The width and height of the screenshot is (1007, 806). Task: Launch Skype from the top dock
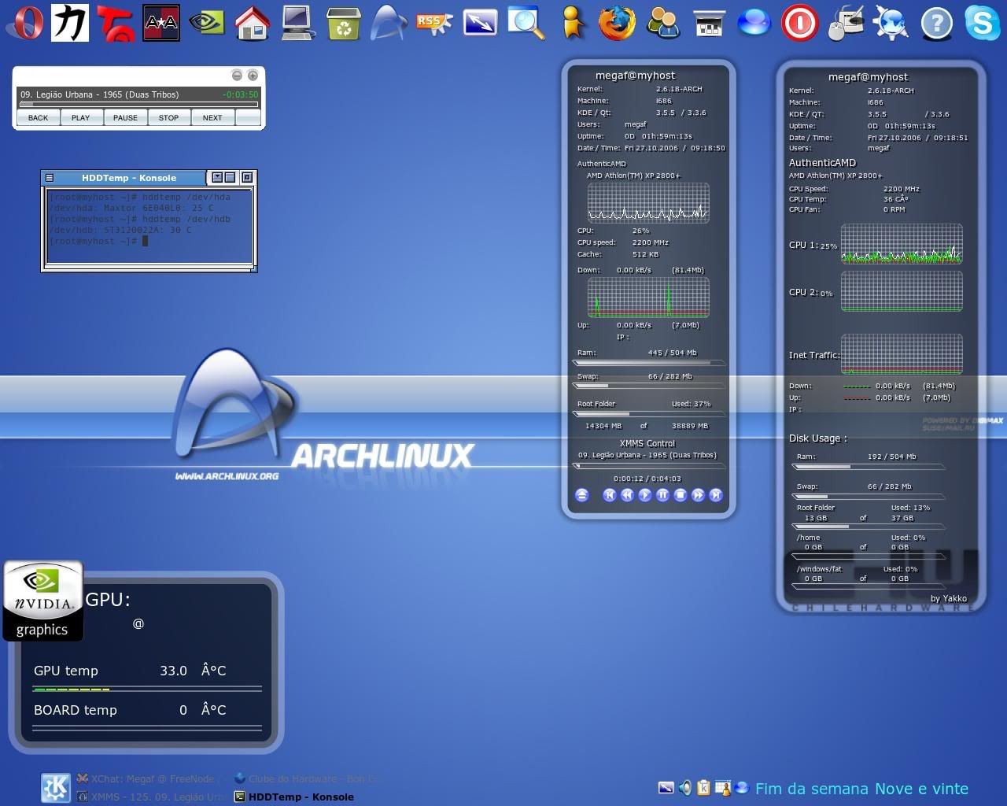pos(983,23)
